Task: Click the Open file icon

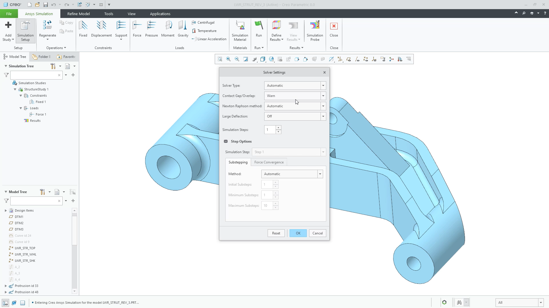Action: (37, 5)
